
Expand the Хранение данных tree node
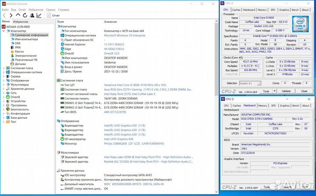coord(4,89)
